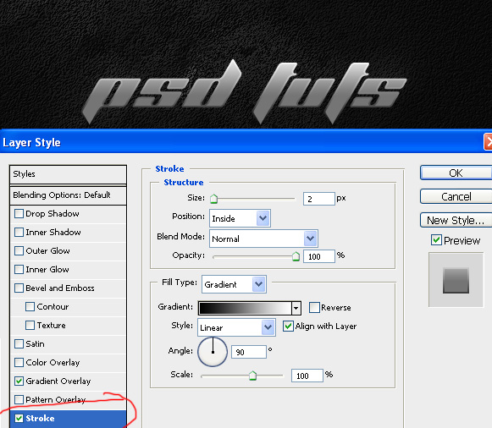Screen dimensions: 492x428
Task: Enable the Drop Shadow checkbox
Action: [x=19, y=214]
